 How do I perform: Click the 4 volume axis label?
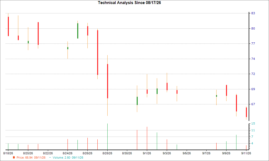[x=252, y=143]
